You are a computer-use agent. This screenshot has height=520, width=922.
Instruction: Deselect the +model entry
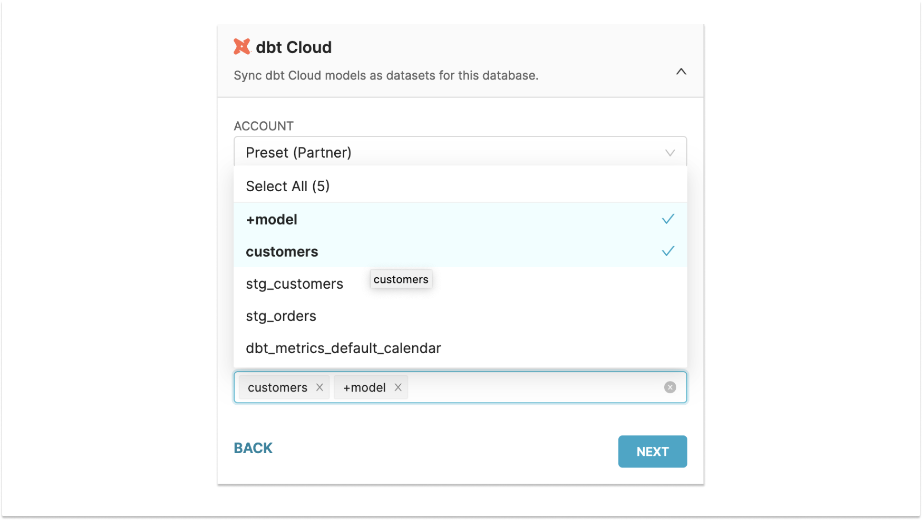[x=271, y=219]
